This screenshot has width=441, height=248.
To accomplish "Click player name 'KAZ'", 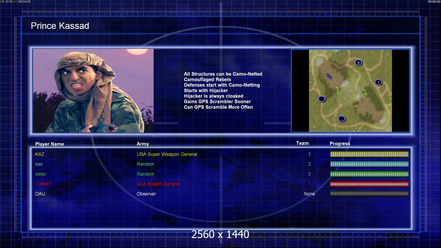I will [40, 154].
